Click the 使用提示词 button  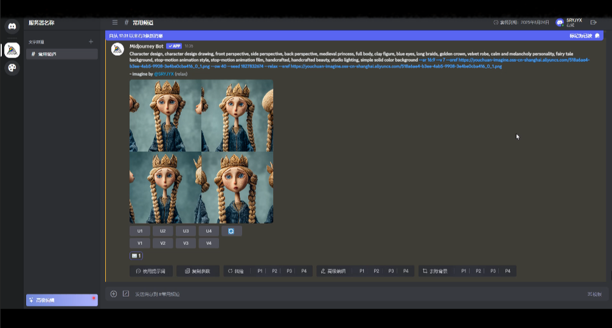pyautogui.click(x=151, y=271)
